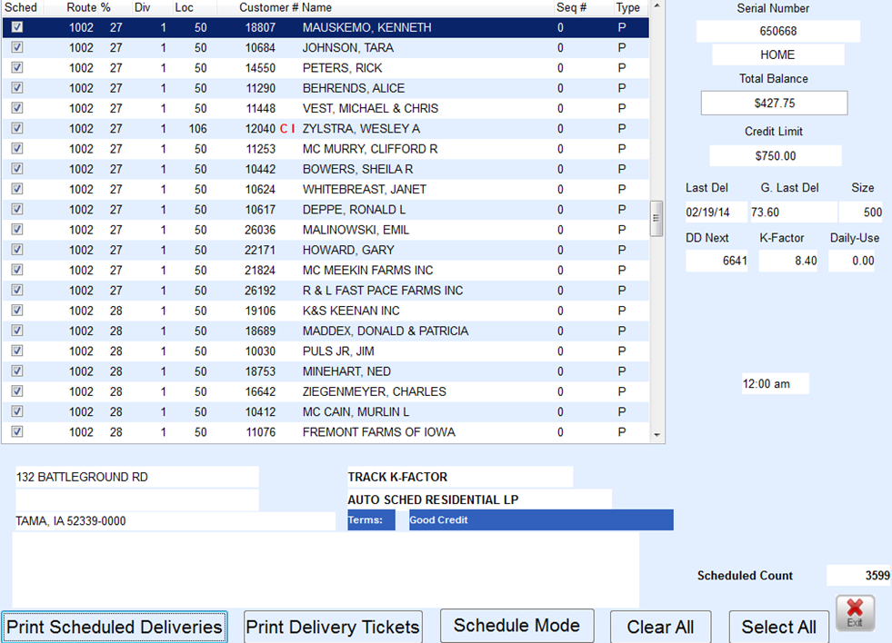Untick the ZYLSTRA, WESLEY A checkbox

[x=17, y=128]
